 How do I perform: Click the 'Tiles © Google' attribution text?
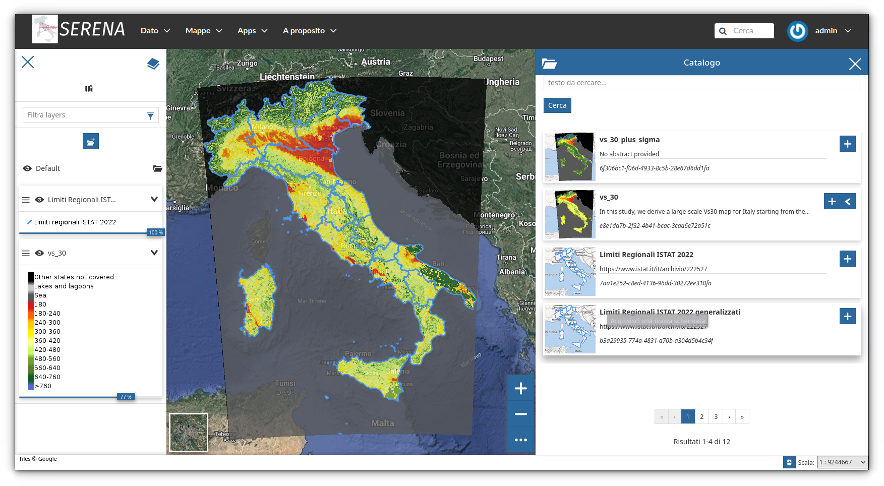[x=38, y=459]
